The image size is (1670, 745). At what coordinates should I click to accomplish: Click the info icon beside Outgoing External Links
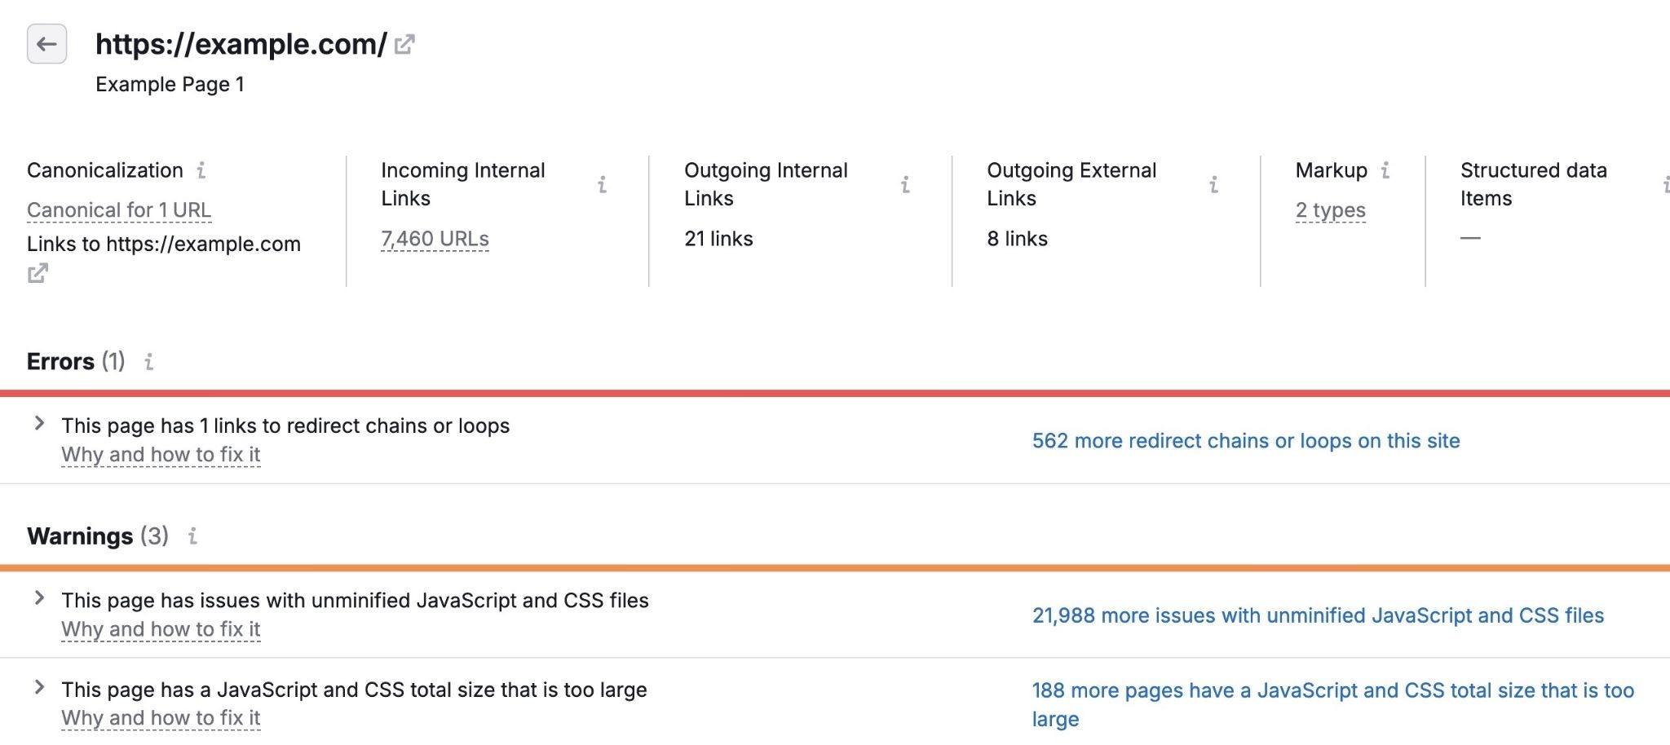point(1213,184)
